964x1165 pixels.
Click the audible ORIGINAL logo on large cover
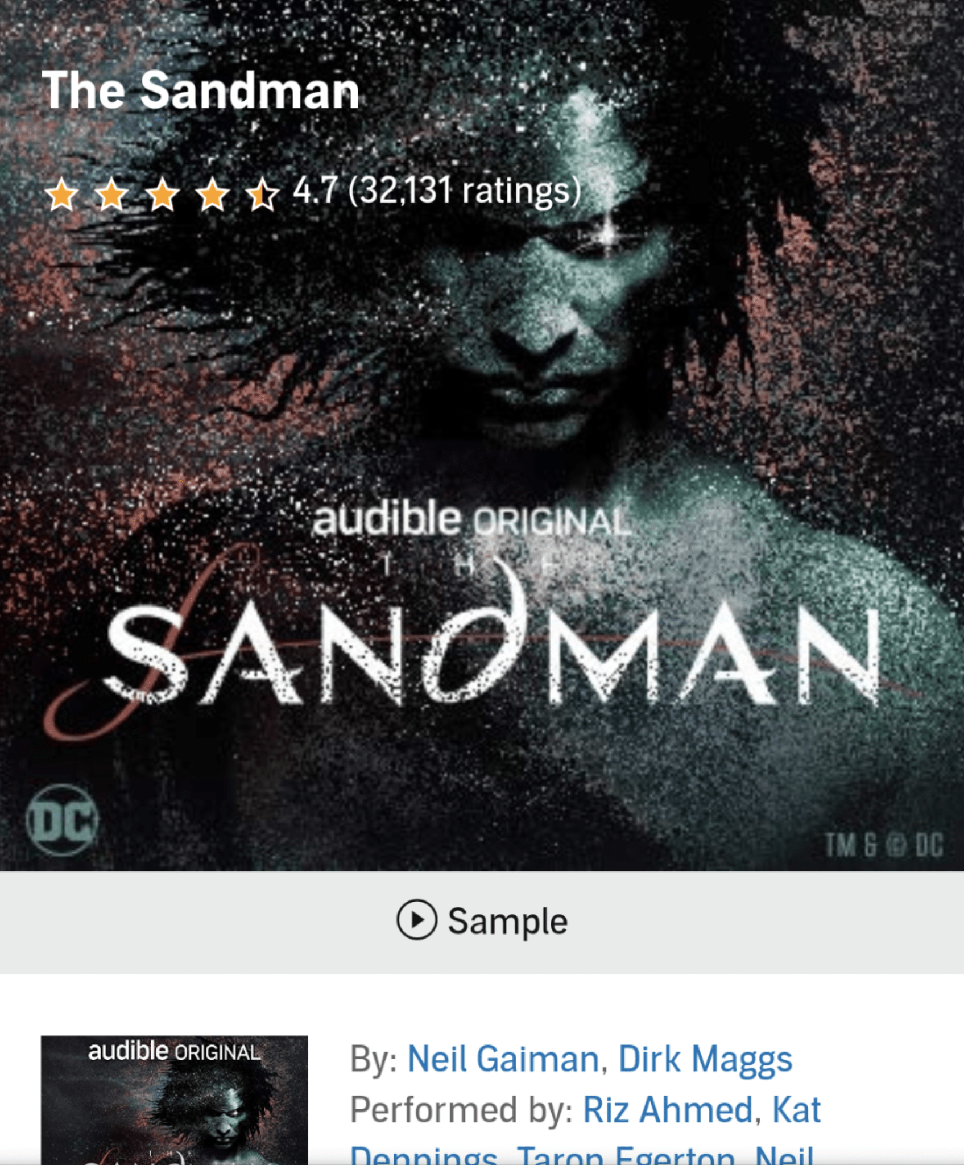tap(472, 518)
